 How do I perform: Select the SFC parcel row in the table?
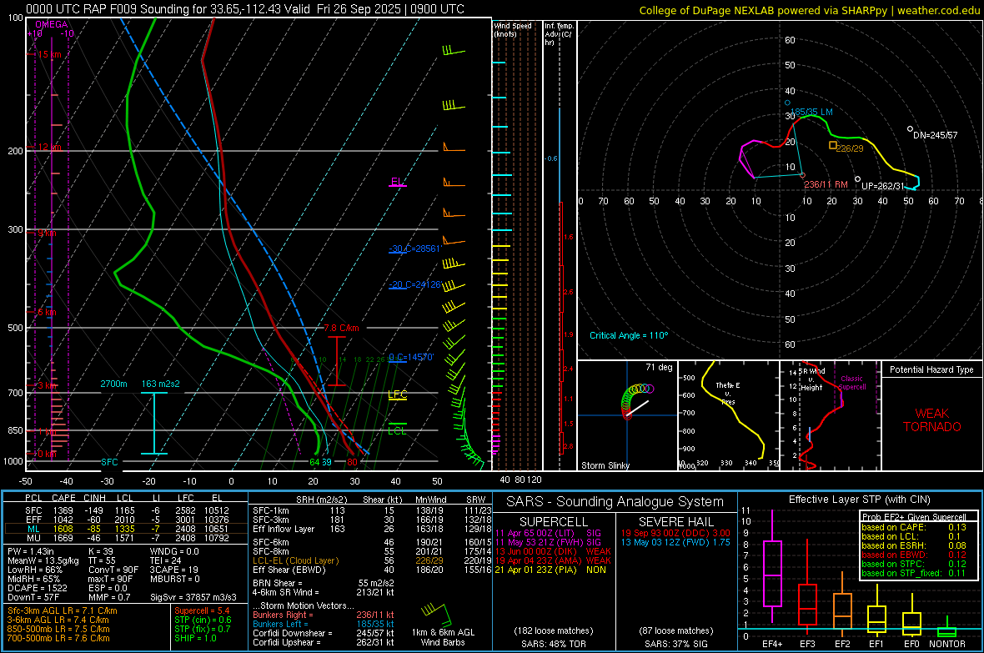tap(126, 510)
